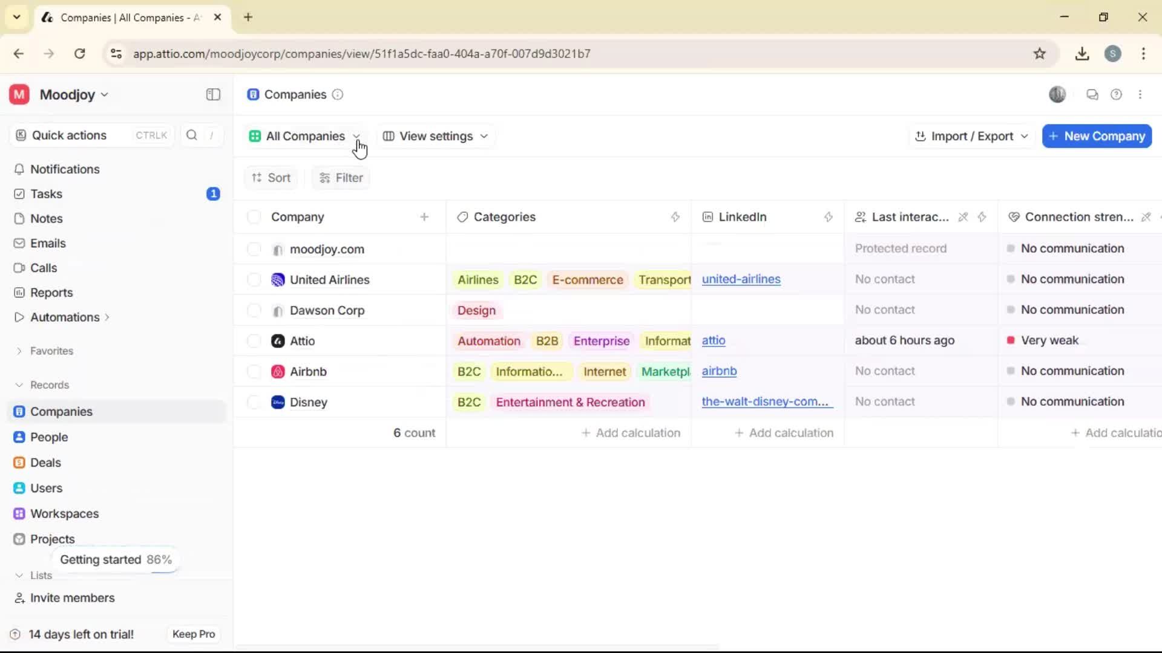Open the airbnb LinkedIn link
This screenshot has height=653, width=1162.
(720, 371)
